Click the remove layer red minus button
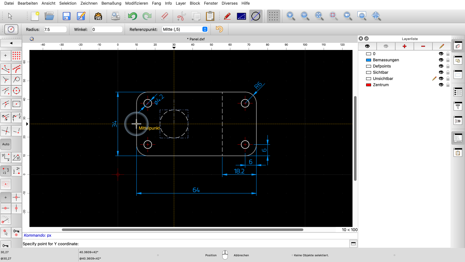The height and width of the screenshot is (262, 465). click(423, 46)
